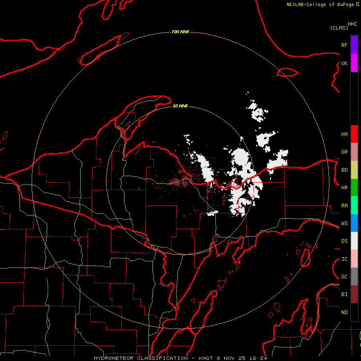The height and width of the screenshot is (361, 361).
Task: Click the BI legend label
Action: (345, 294)
